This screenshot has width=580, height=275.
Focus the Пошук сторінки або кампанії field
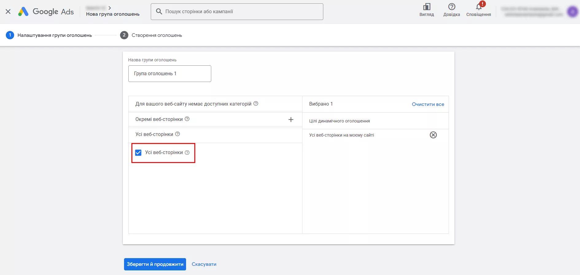point(237,12)
